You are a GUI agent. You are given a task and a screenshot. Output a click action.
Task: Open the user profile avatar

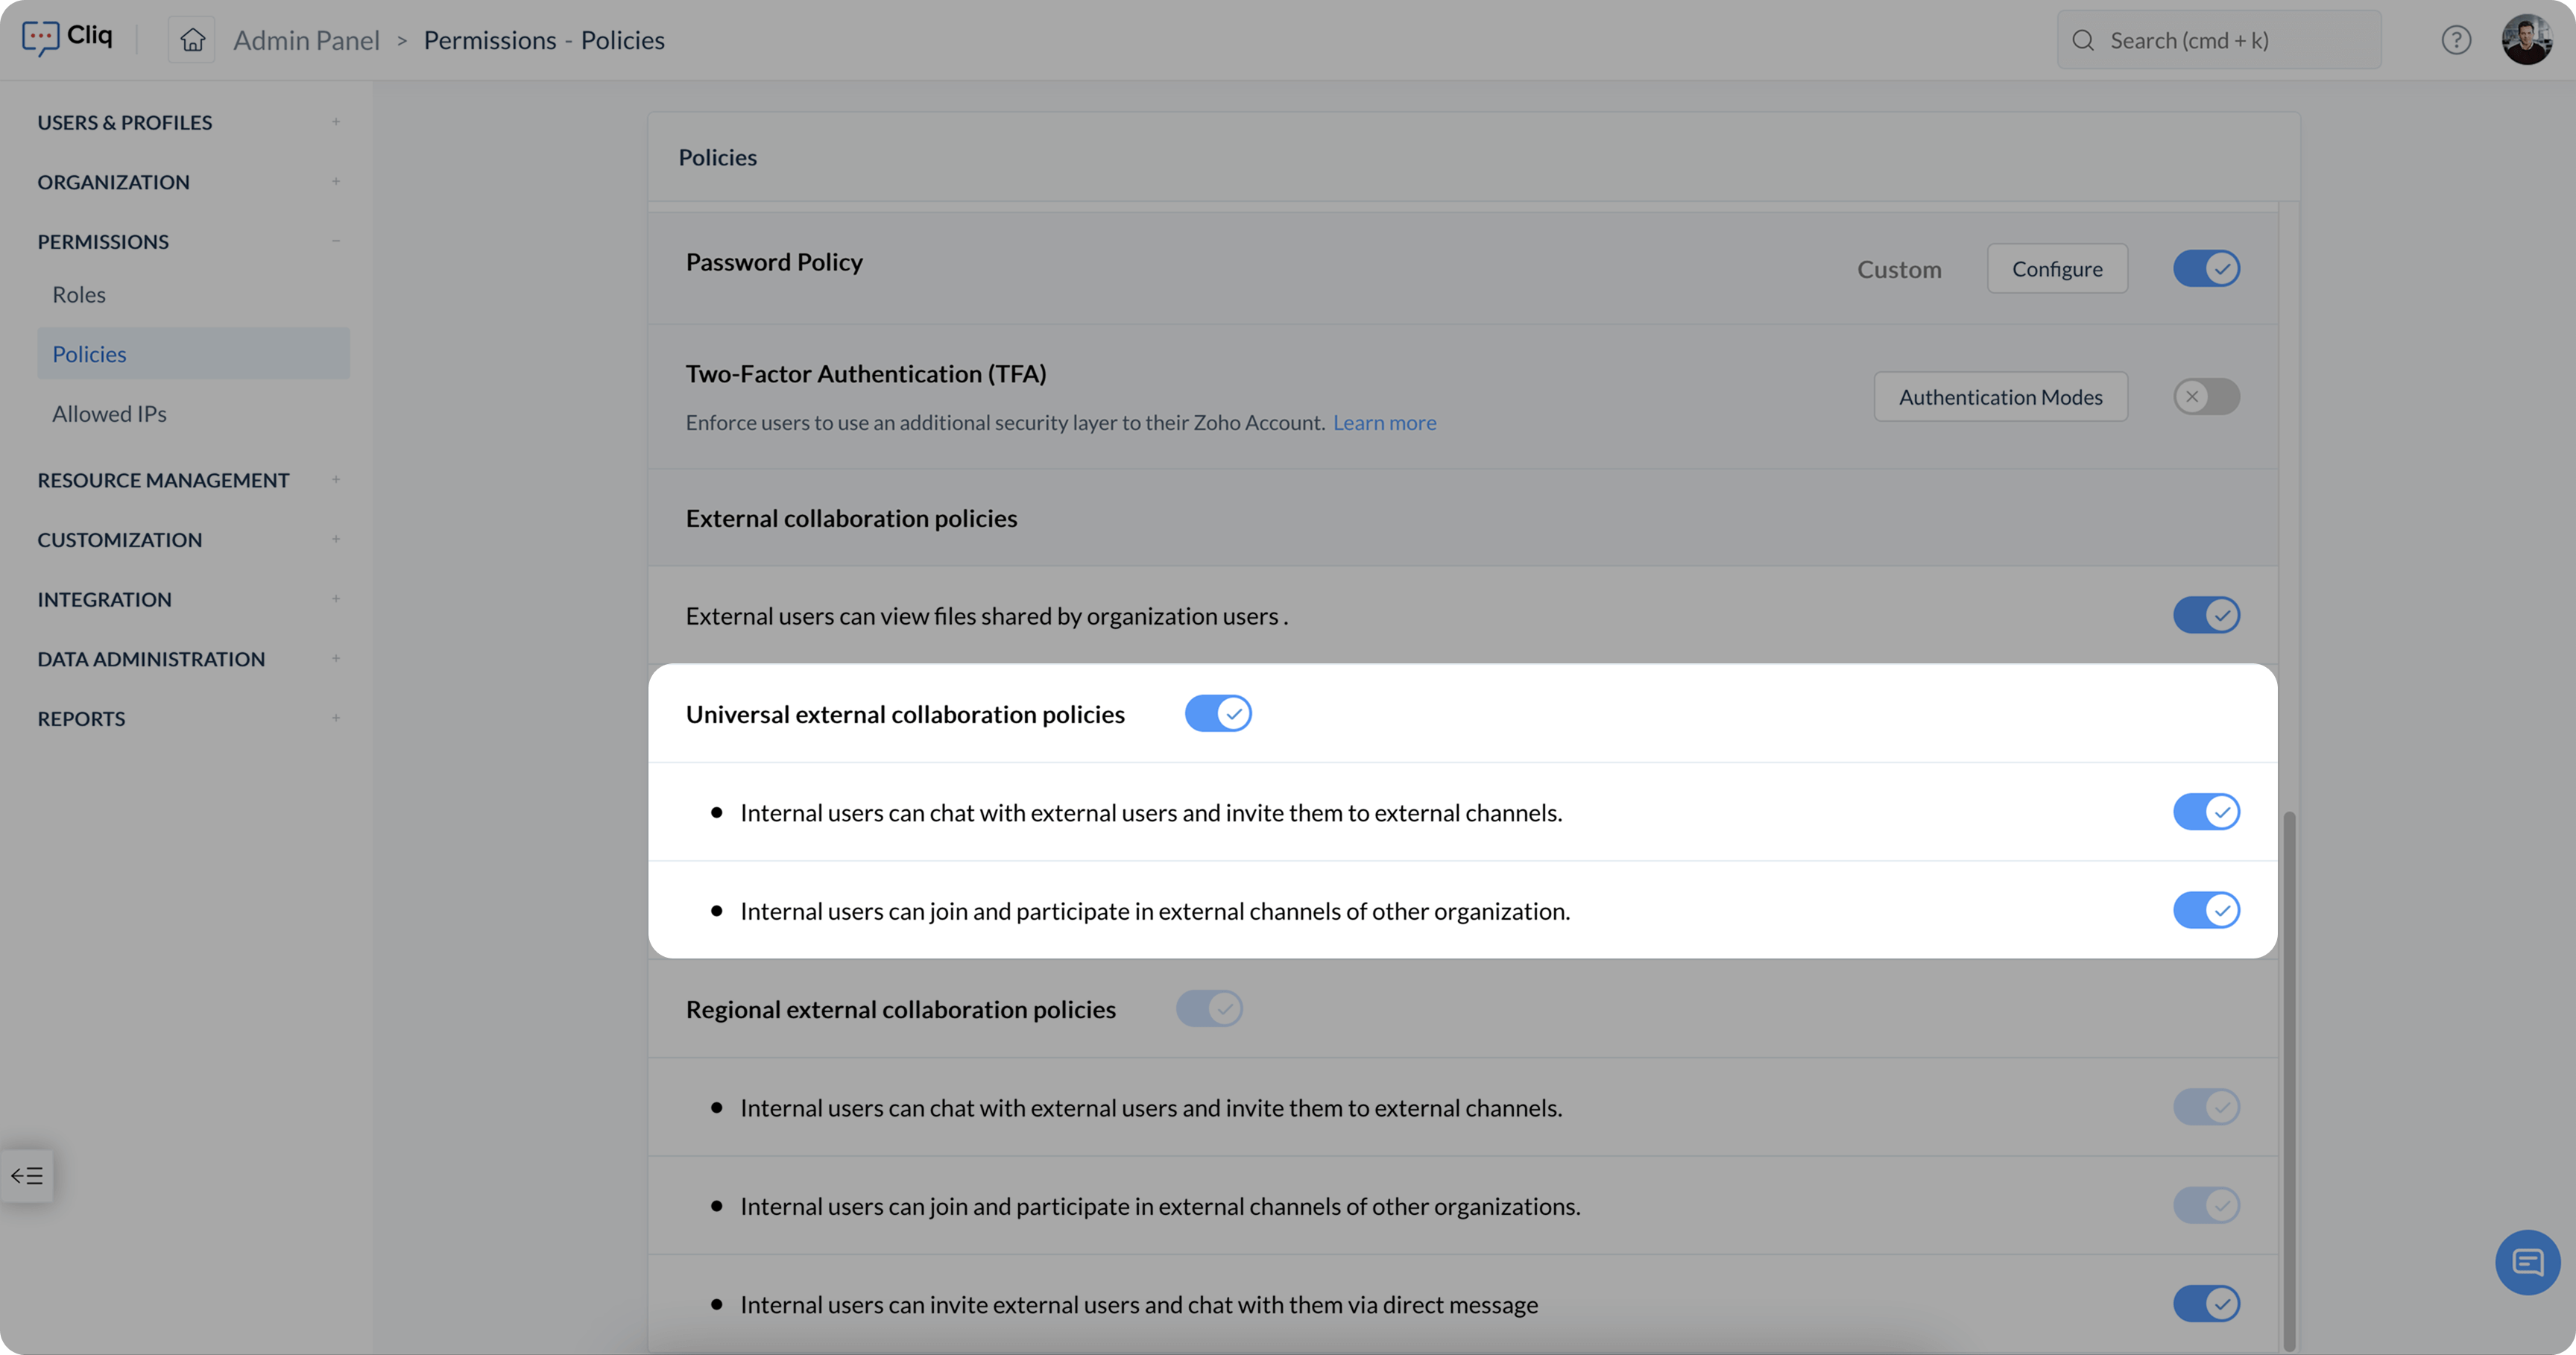[2526, 40]
